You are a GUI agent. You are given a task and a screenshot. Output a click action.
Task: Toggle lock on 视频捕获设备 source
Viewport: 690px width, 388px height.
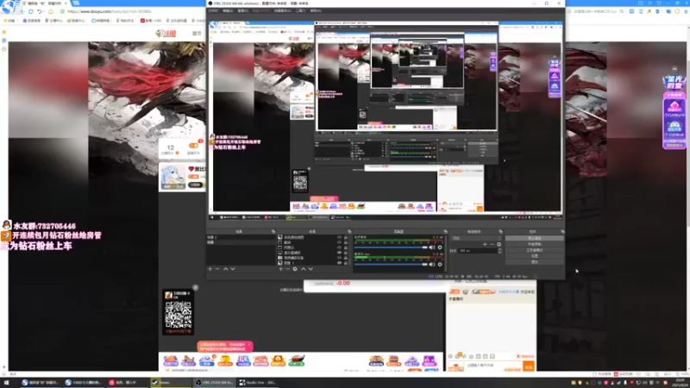click(x=346, y=258)
